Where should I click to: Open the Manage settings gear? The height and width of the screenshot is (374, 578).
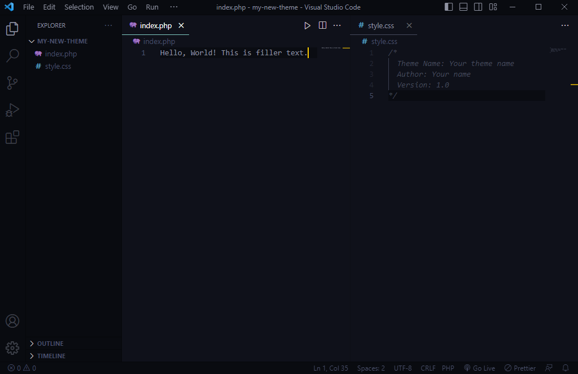point(12,348)
